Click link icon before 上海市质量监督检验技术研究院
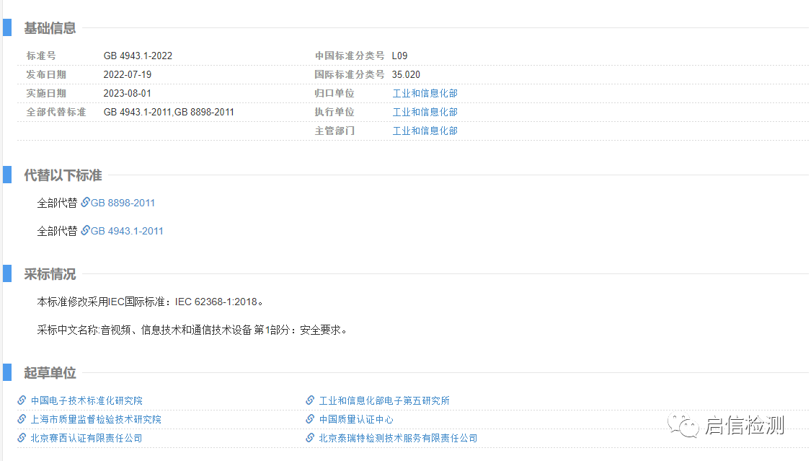 click(x=22, y=419)
